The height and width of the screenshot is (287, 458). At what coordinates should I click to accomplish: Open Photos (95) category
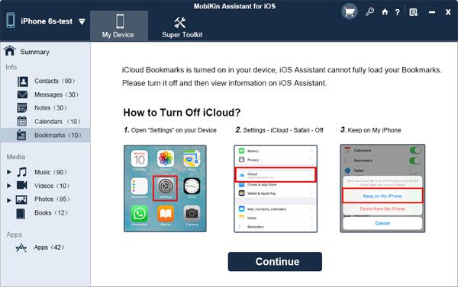pyautogui.click(x=52, y=199)
